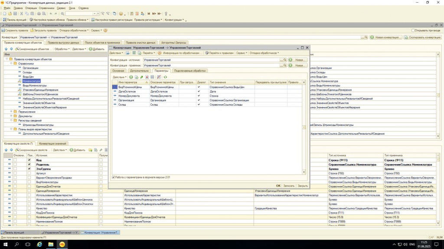This screenshot has width=444, height=249.
Task: Switch to the Подключаемые обработки tab
Action: click(x=190, y=71)
